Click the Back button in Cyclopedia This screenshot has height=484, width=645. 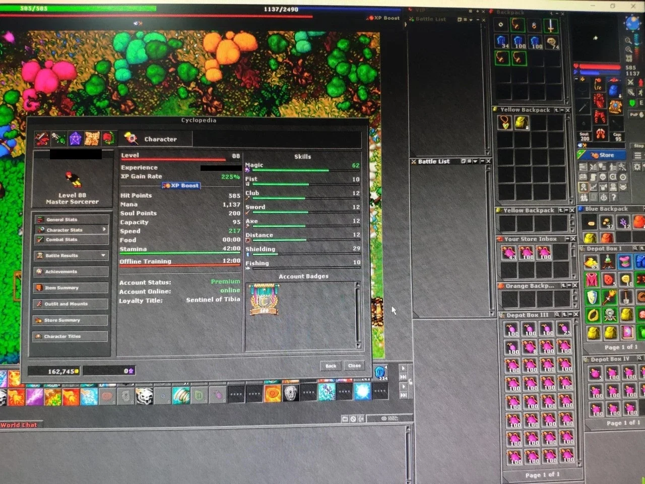(331, 366)
